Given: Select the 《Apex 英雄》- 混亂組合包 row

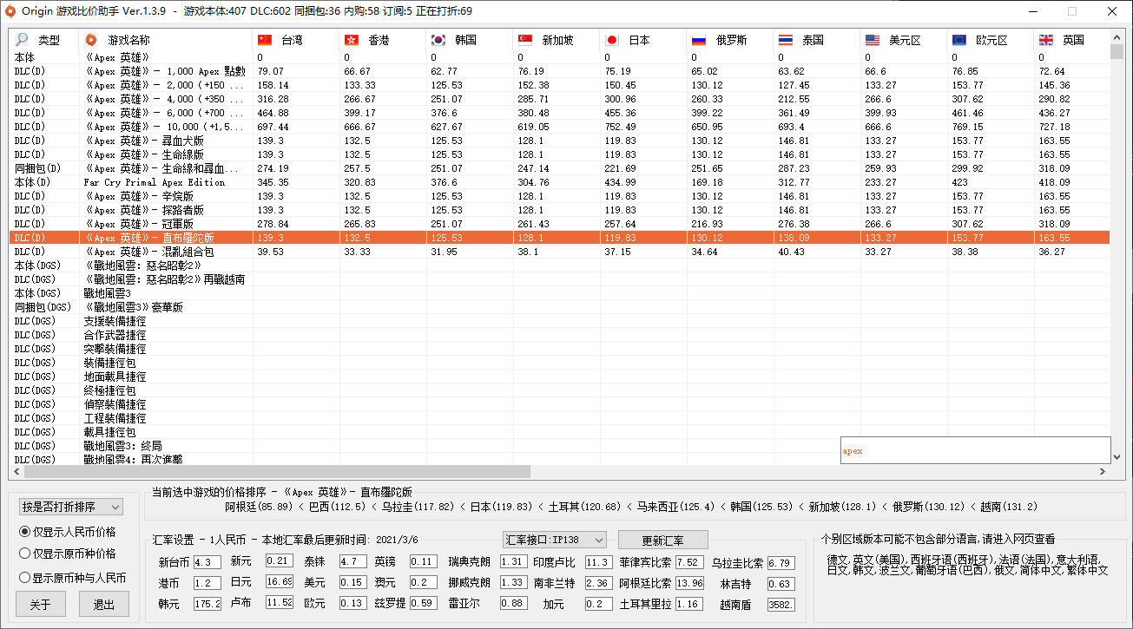Looking at the screenshot, I should 560,252.
